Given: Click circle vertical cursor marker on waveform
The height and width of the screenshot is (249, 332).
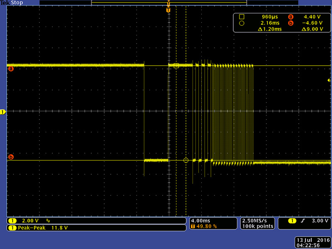Looking at the screenshot, I should pyautogui.click(x=186, y=160).
